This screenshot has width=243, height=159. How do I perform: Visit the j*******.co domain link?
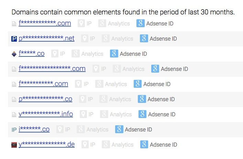[x=34, y=129]
